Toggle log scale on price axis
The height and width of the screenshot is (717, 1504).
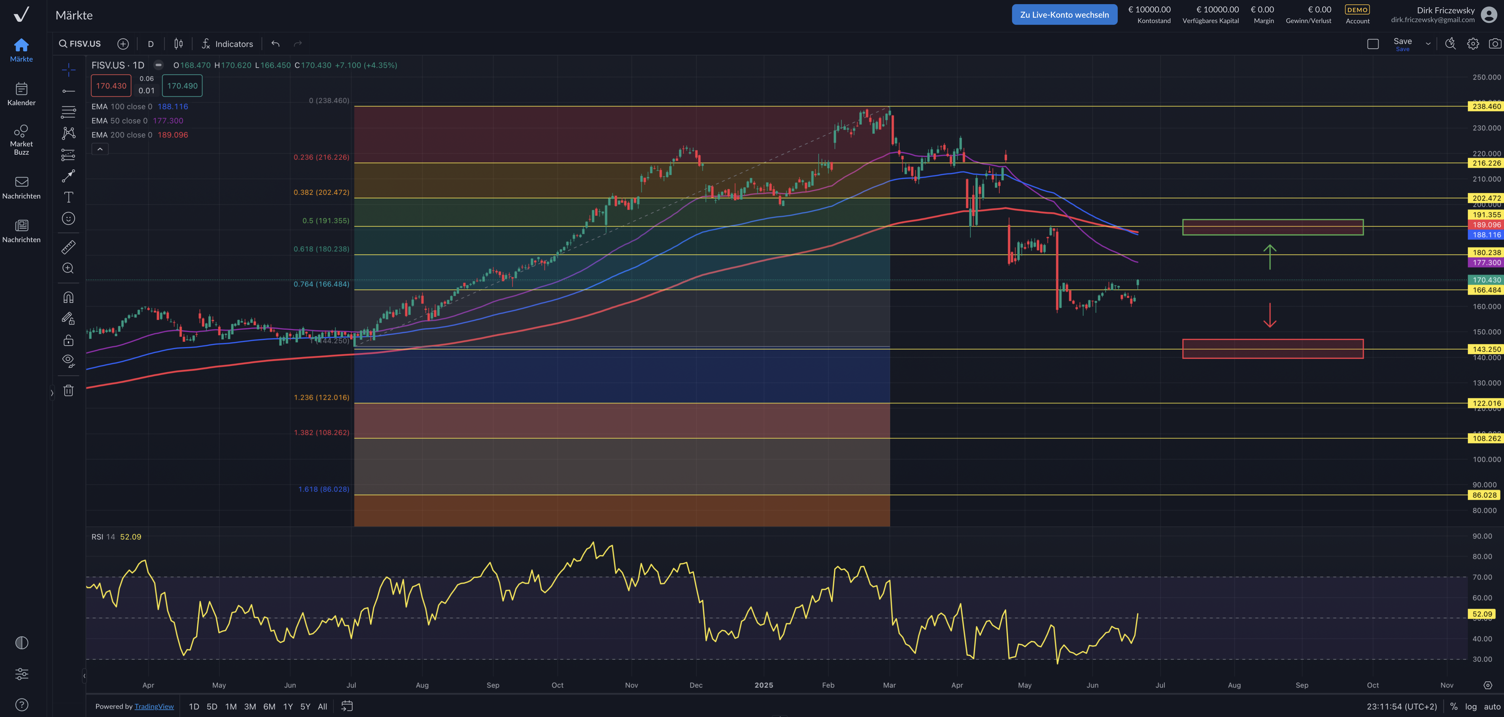[1471, 706]
